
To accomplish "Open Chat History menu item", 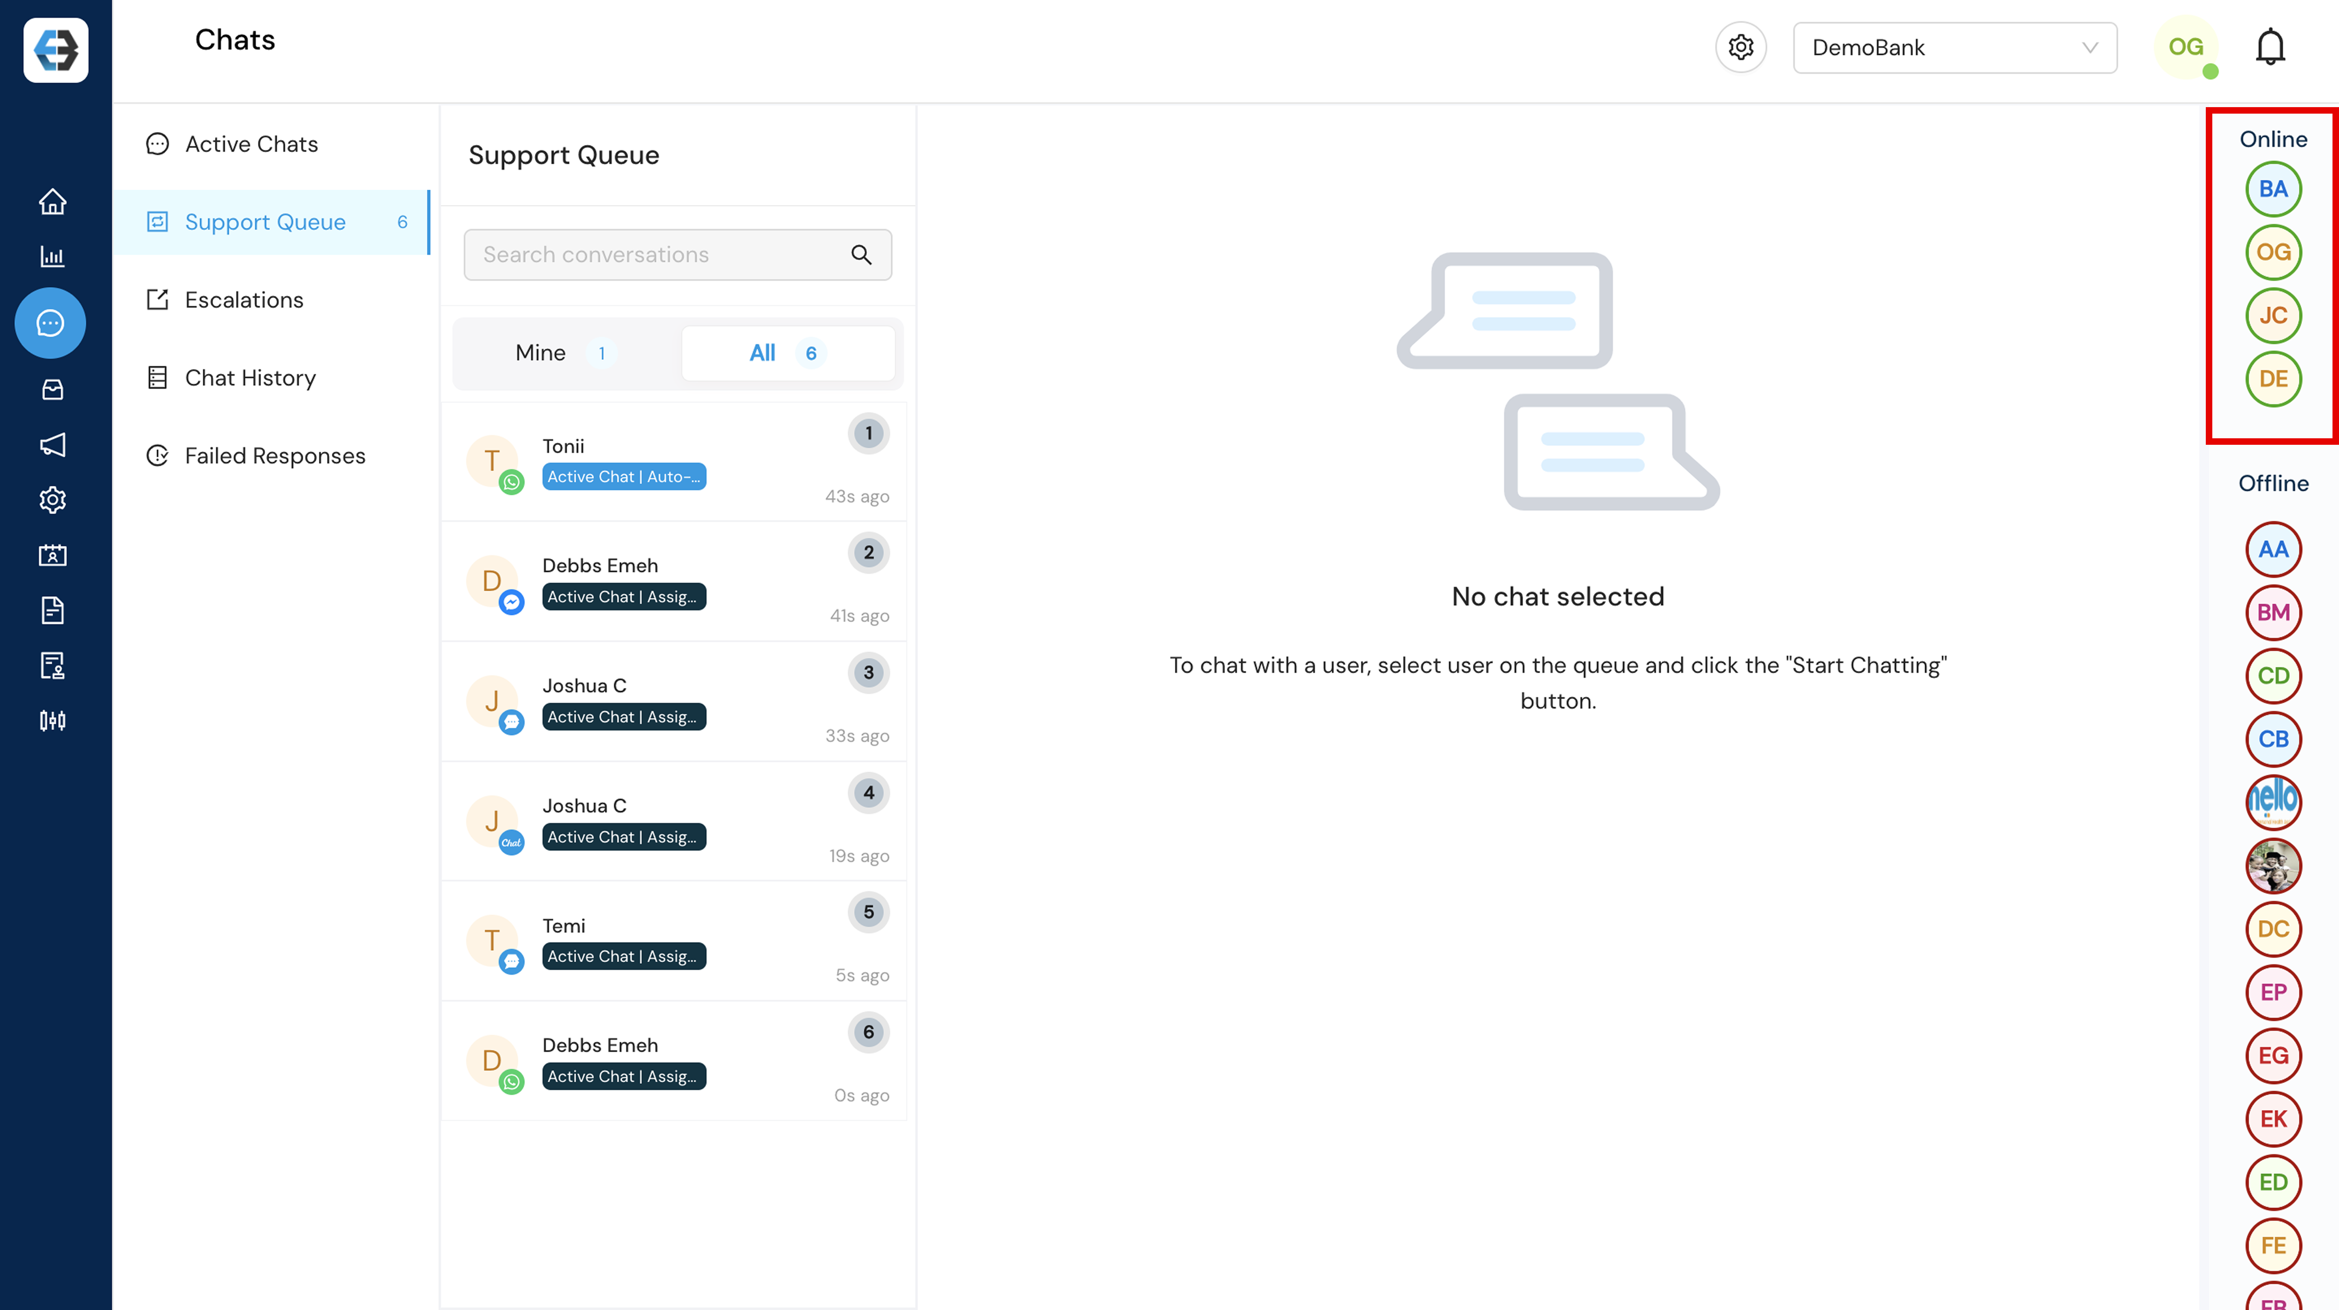I will 272,378.
